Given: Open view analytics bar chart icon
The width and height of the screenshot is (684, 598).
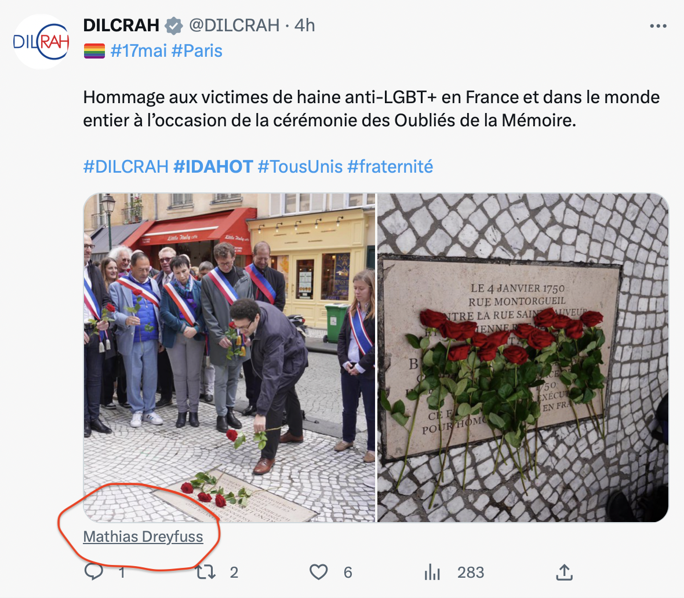Looking at the screenshot, I should click(x=432, y=572).
